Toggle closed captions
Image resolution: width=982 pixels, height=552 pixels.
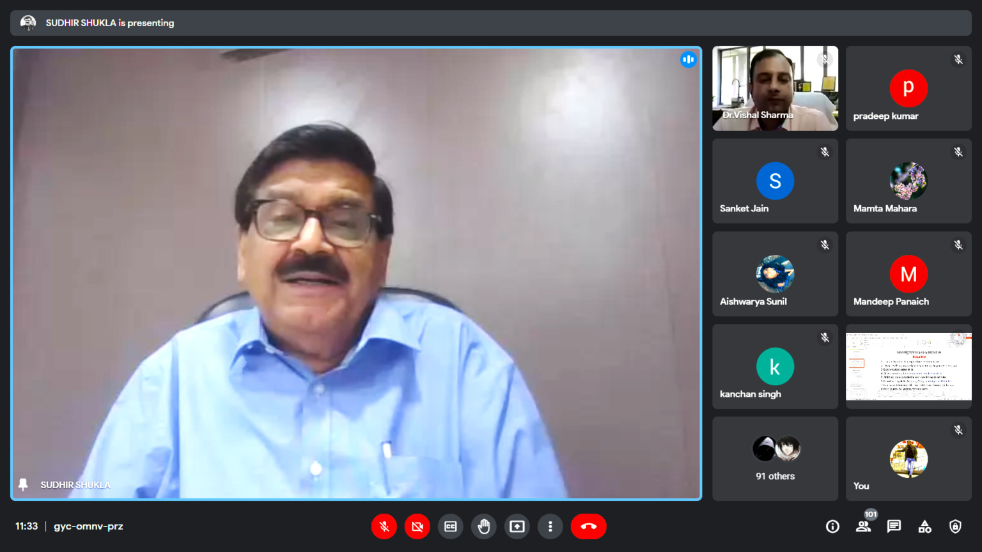451,526
